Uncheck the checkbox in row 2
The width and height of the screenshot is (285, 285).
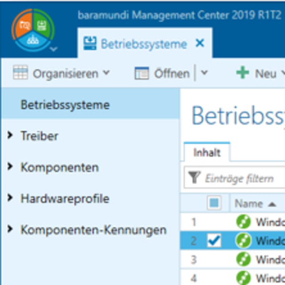pyautogui.click(x=214, y=240)
